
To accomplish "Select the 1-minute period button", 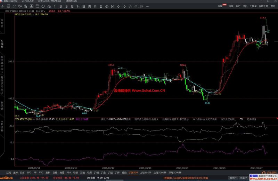I will click(x=55, y=7).
